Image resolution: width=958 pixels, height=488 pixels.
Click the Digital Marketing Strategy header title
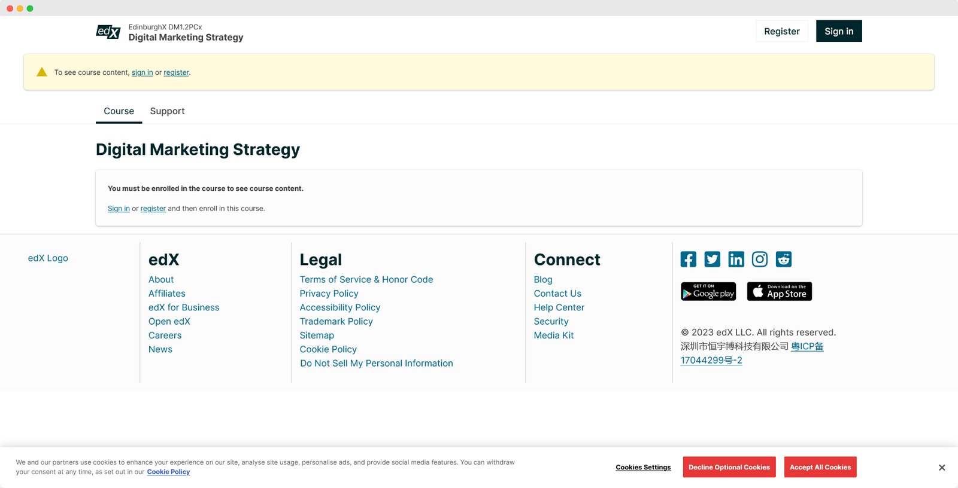(186, 37)
